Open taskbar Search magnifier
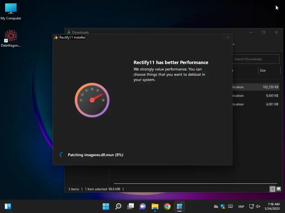This screenshot has width=285, height=213. coord(118,206)
